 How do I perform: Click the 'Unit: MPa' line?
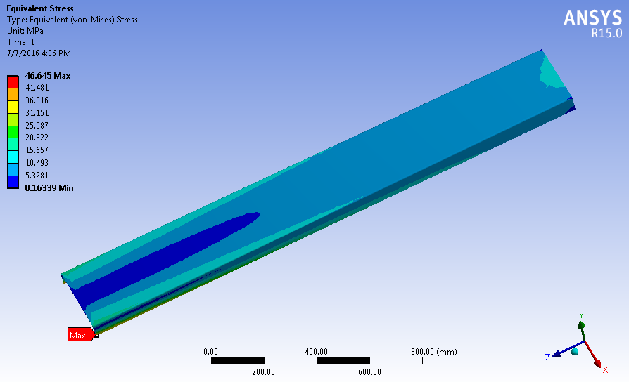click(x=25, y=31)
